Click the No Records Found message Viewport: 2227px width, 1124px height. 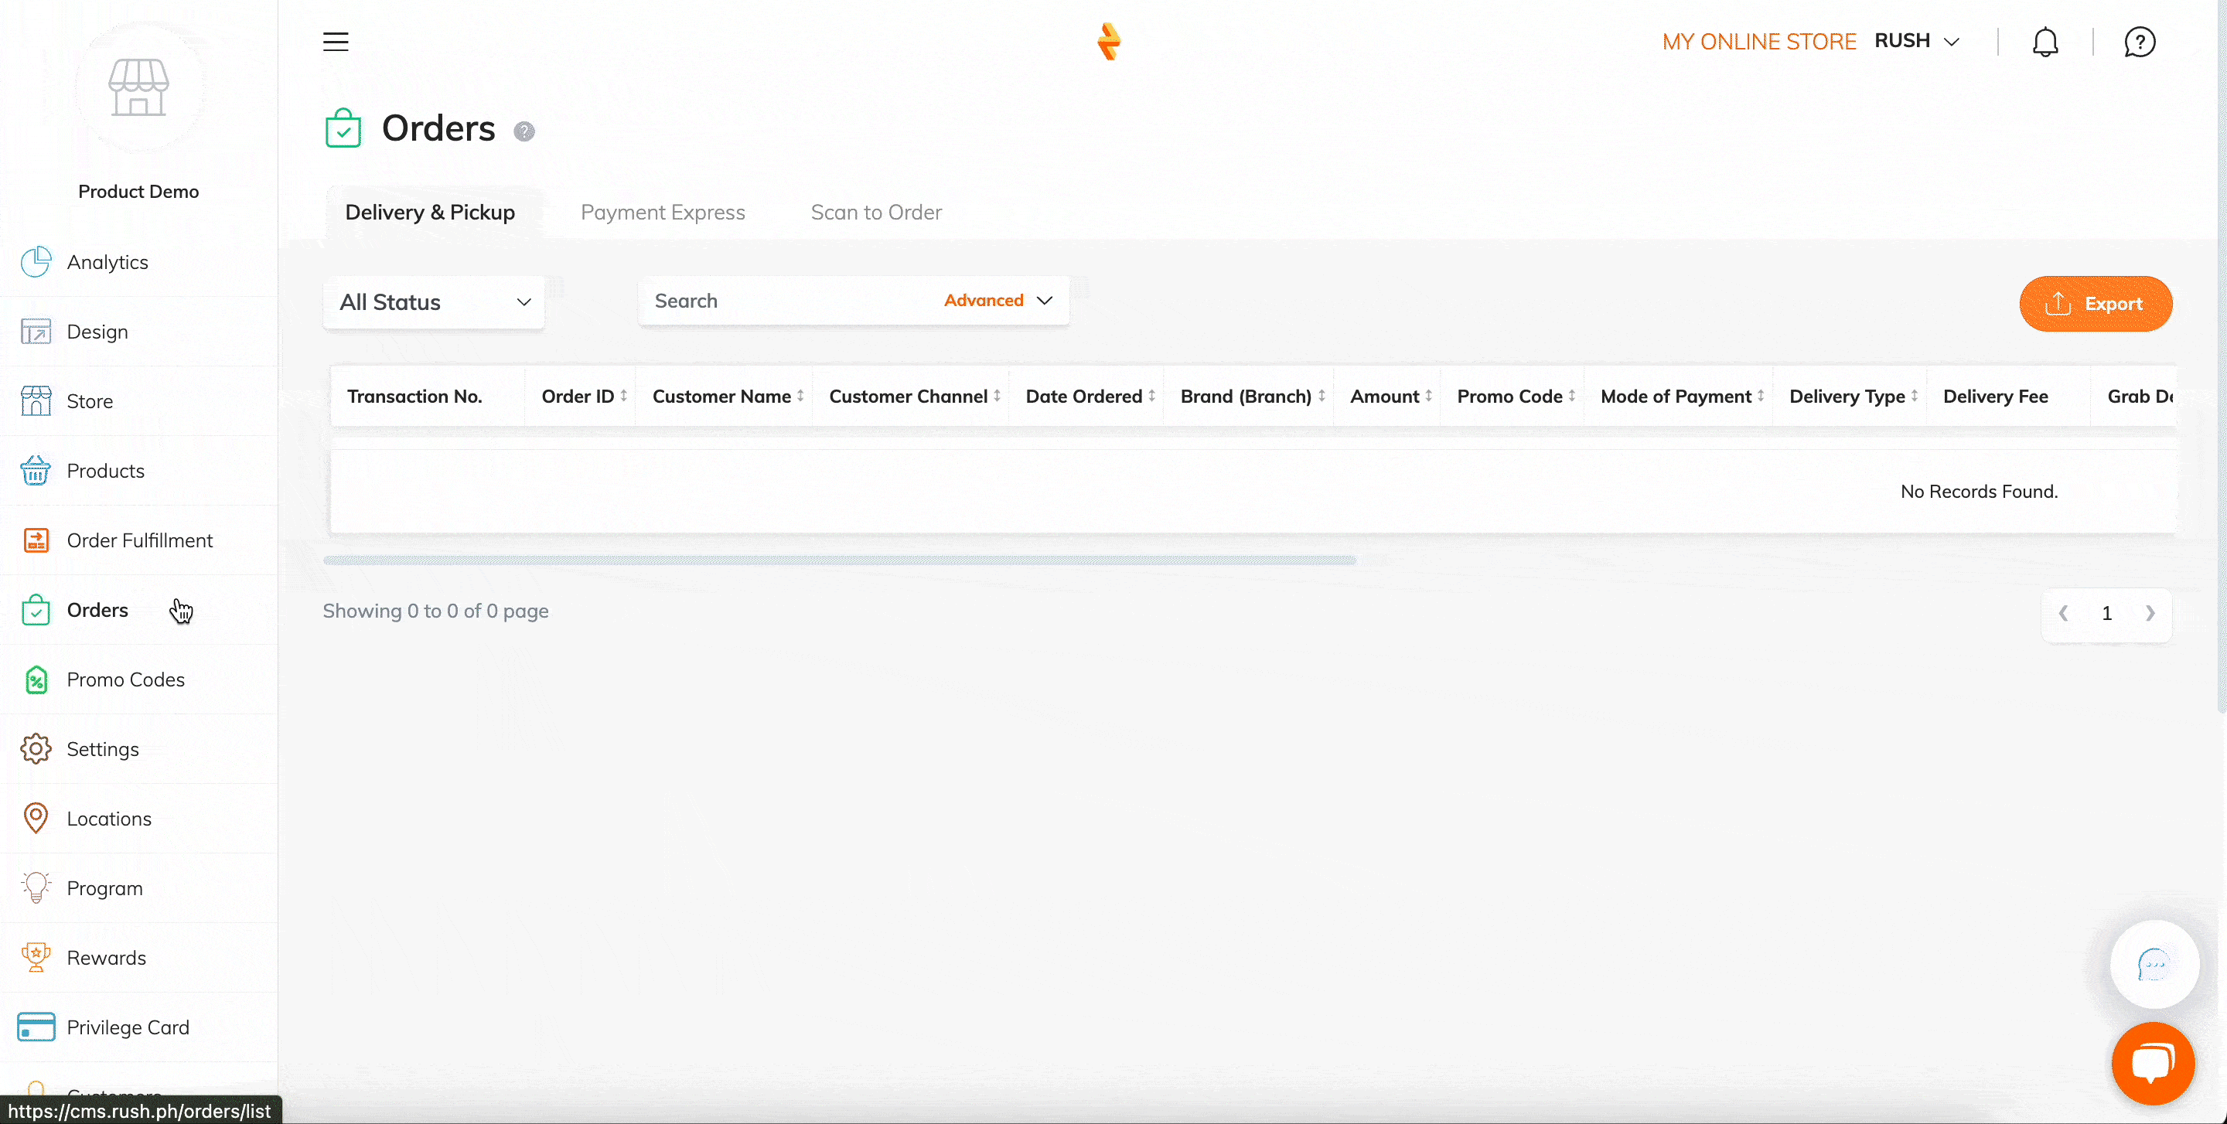pyautogui.click(x=1979, y=492)
